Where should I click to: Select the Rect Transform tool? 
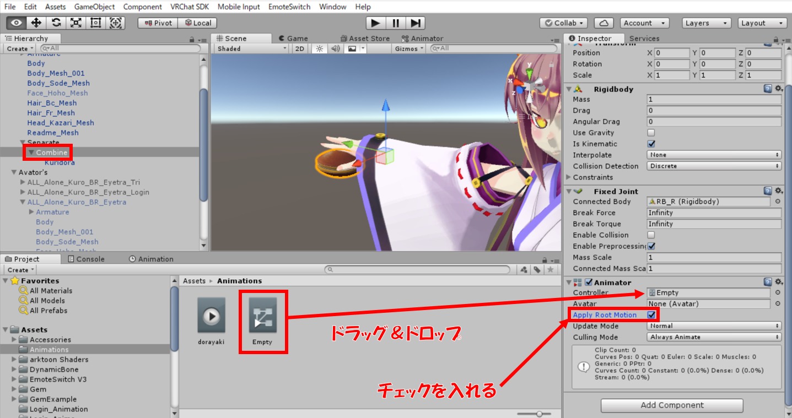(x=96, y=23)
